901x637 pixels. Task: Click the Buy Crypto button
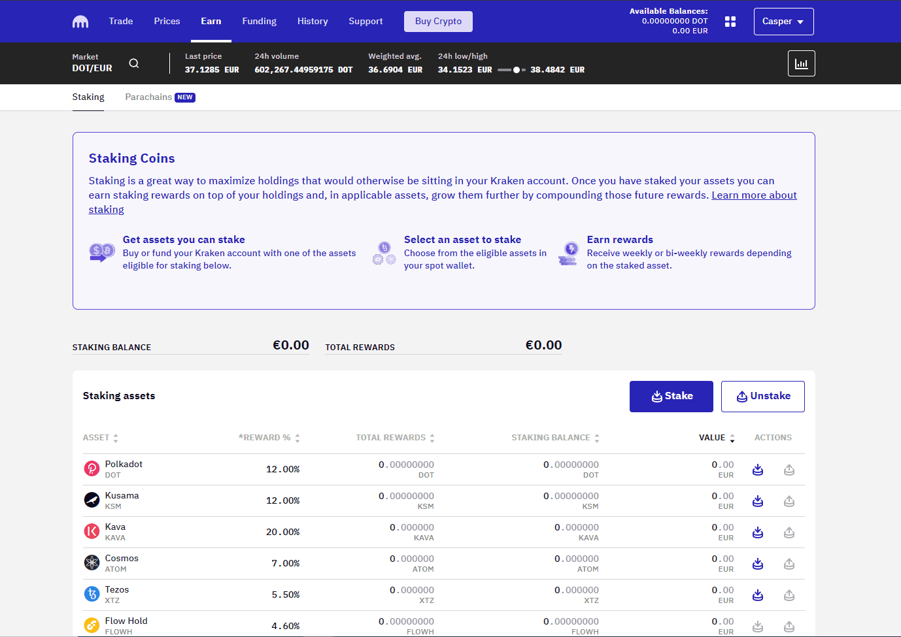point(438,22)
